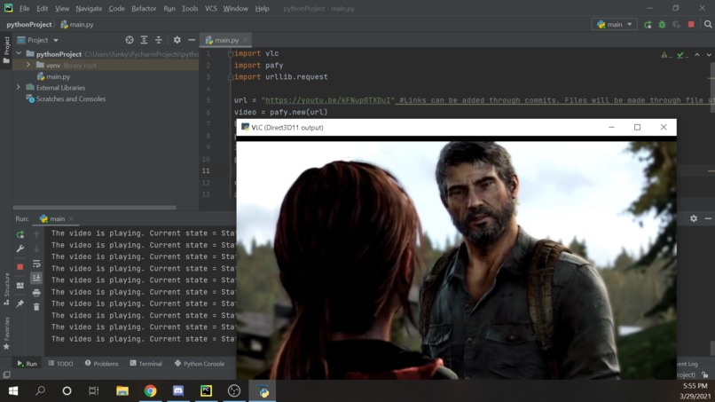
Task: Rerun main with green rerun toolbar icon
Action: coord(648,25)
